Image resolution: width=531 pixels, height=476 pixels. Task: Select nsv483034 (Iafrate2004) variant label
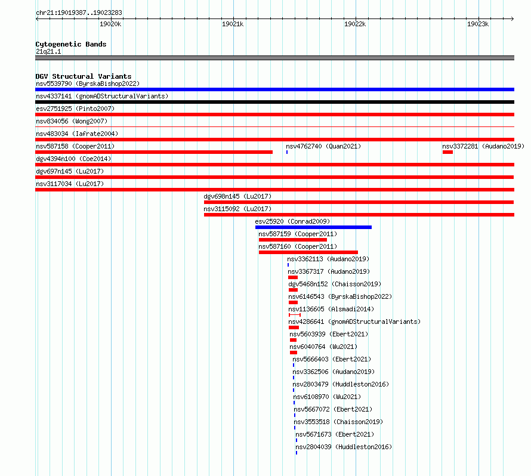(77, 134)
